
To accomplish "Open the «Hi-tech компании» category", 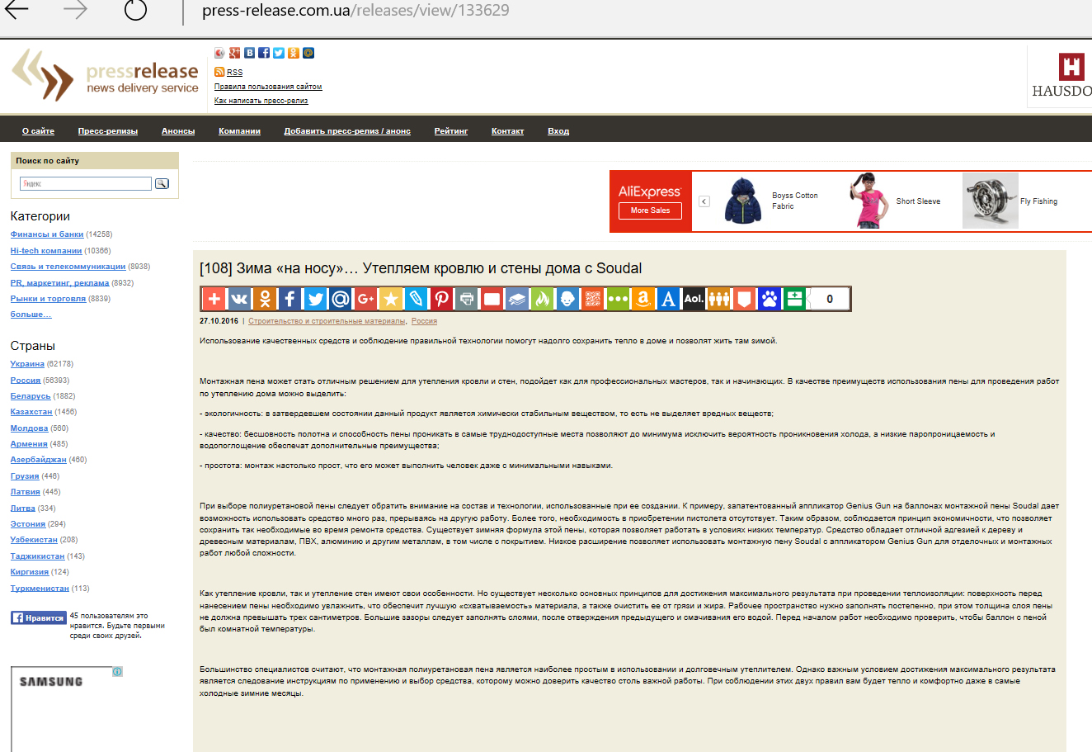I will coord(46,251).
